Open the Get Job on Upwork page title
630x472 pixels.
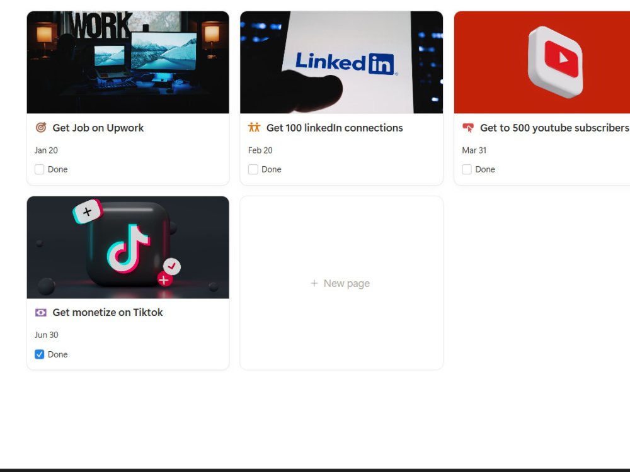click(98, 128)
